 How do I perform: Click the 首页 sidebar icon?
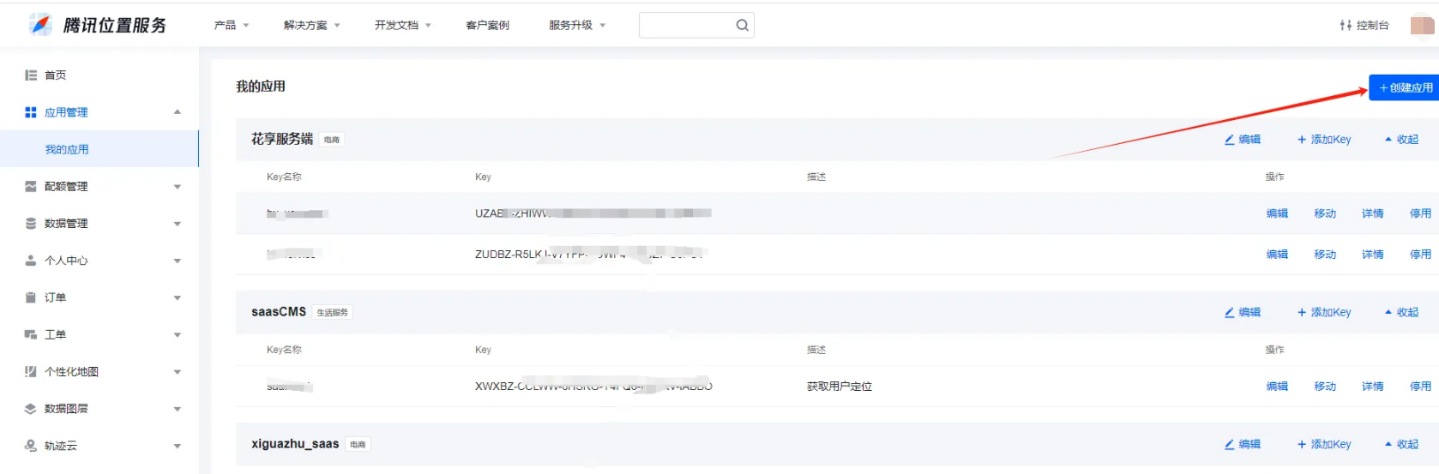(31, 75)
